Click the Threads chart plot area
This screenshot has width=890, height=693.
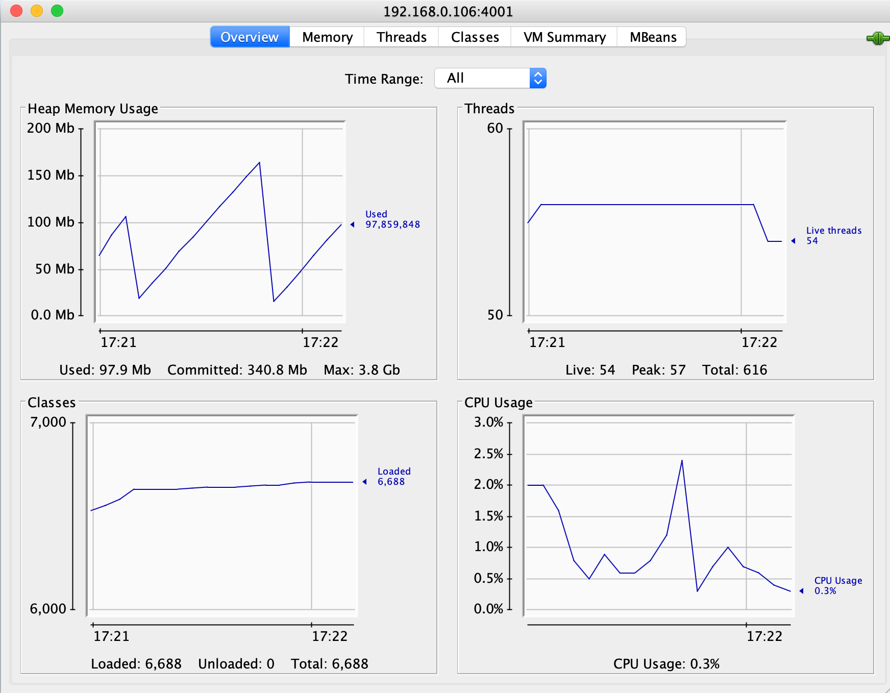[655, 222]
